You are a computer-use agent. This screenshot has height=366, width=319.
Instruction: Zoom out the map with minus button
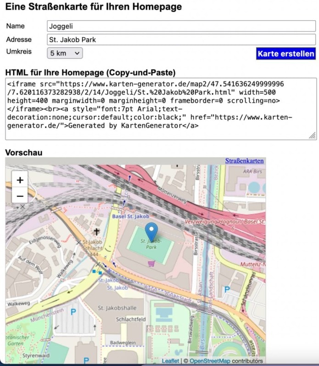pyautogui.click(x=20, y=196)
